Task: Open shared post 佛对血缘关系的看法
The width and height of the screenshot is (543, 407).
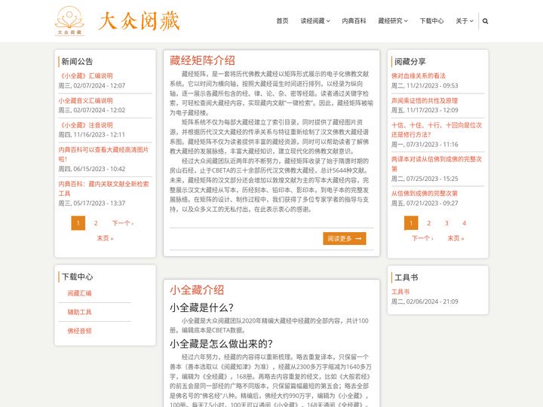Action: click(419, 76)
